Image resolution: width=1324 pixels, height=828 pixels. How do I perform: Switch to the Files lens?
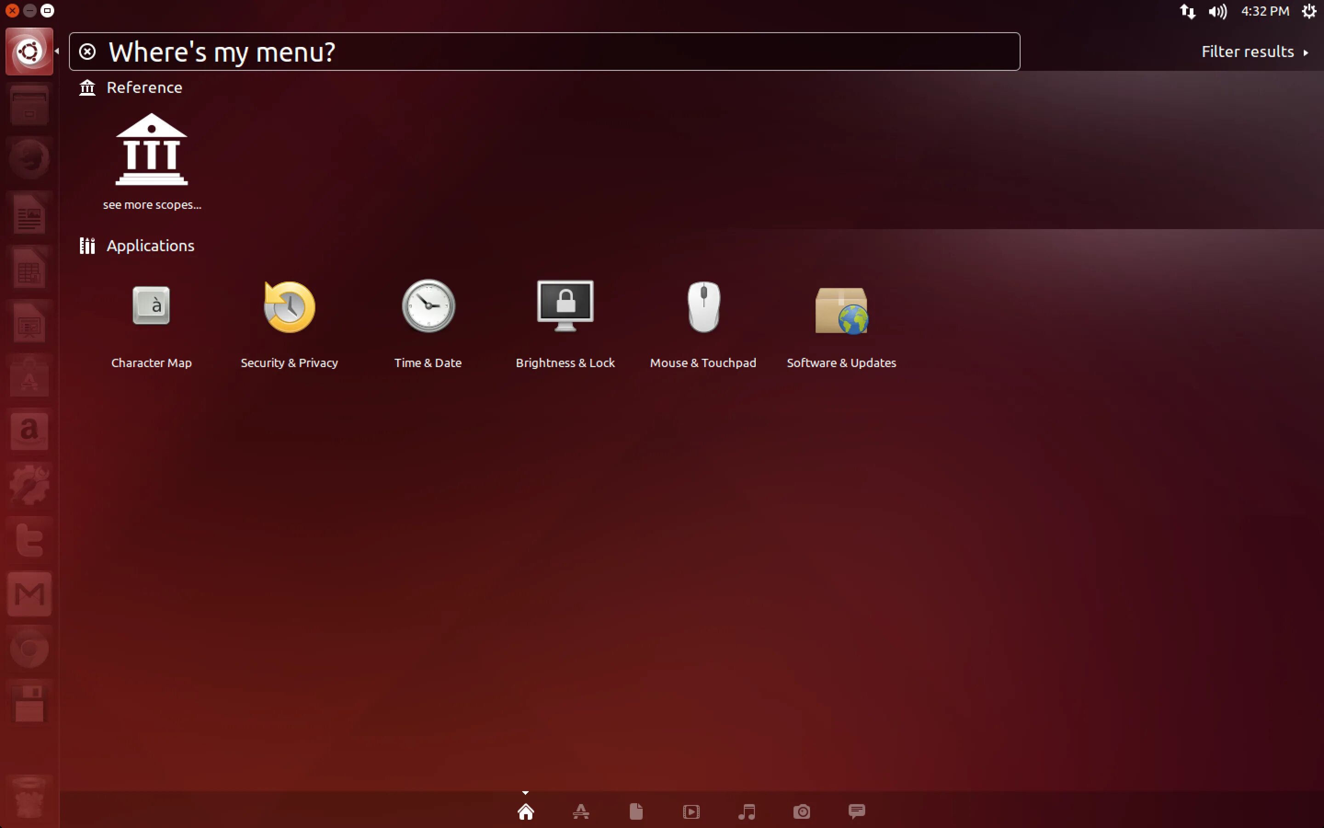click(x=636, y=811)
